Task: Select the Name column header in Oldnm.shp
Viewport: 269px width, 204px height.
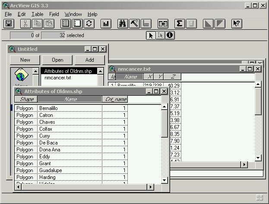Action: (70, 99)
